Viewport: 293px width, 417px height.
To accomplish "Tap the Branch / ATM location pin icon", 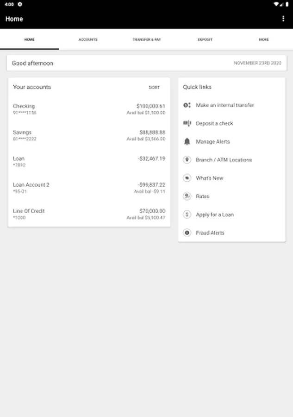I will pyautogui.click(x=187, y=160).
